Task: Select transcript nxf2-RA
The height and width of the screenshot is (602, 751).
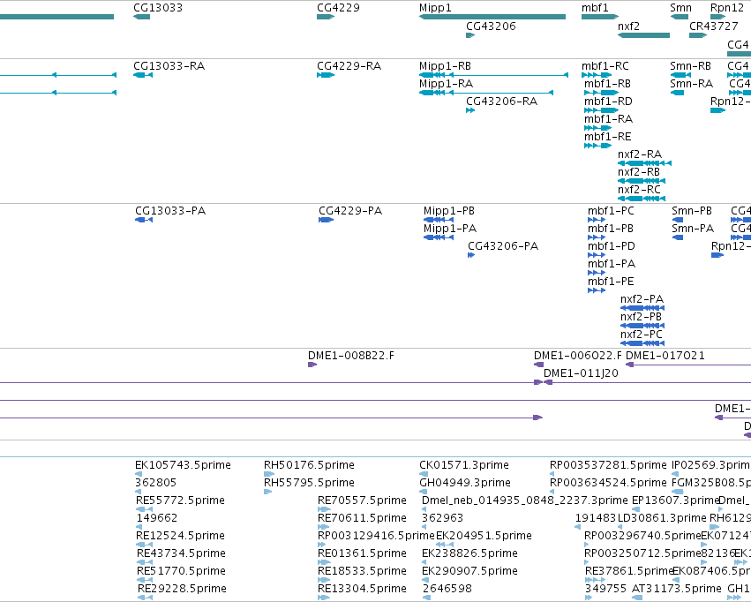Action: point(645,163)
